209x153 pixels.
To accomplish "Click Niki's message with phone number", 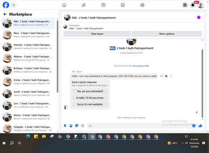I will [114, 76].
